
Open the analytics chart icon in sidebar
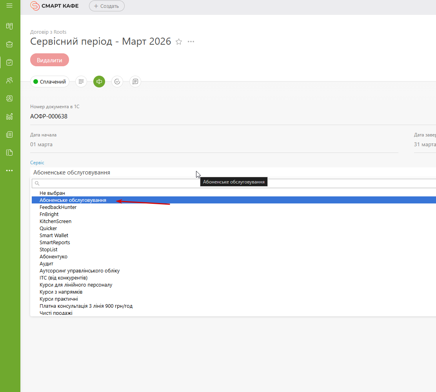coord(9,116)
